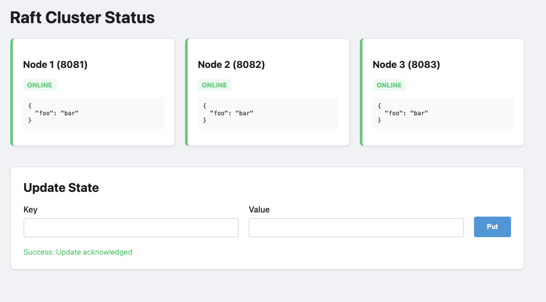This screenshot has width=546, height=302.
Task: Focus the Value input field
Action: click(356, 227)
